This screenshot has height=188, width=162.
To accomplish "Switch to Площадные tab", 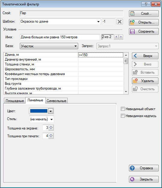I will pyautogui.click(x=15, y=101).
